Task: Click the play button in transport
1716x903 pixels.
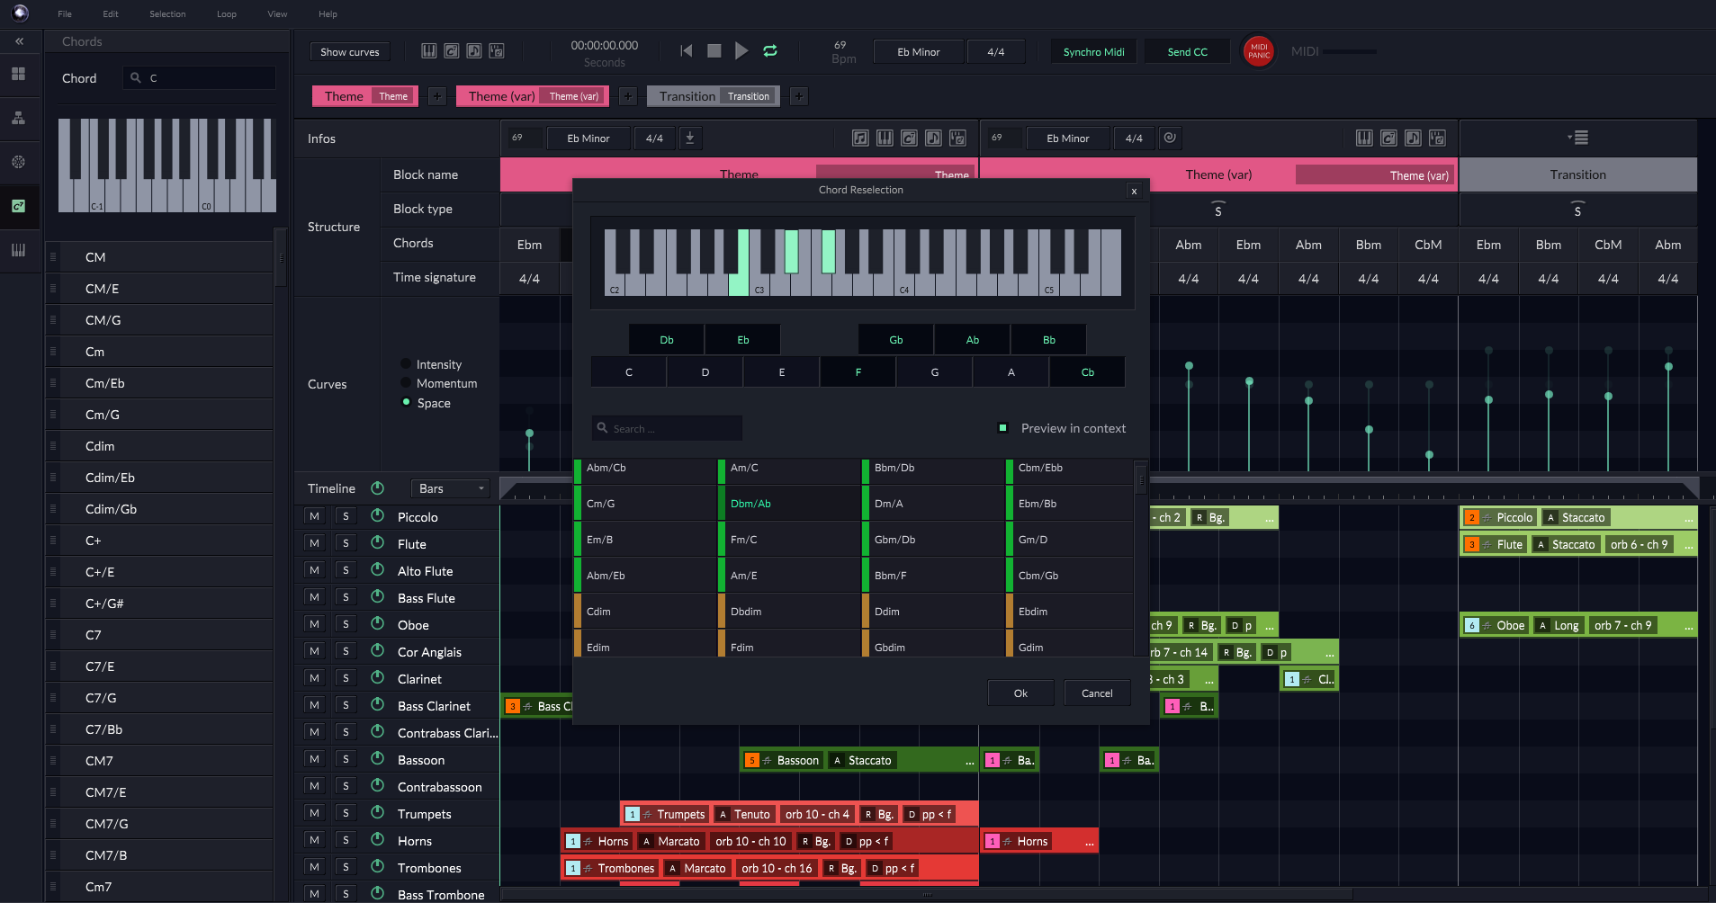Action: 741,51
